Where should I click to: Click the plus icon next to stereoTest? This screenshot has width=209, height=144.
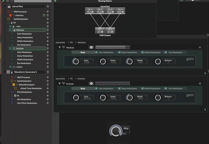pyautogui.click(x=48, y=6)
